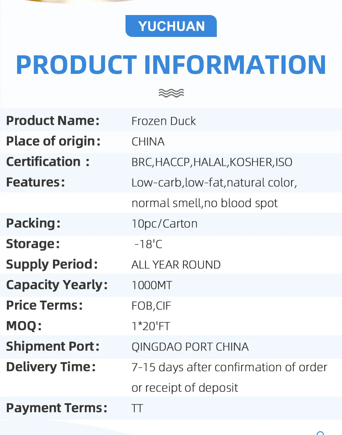Click the TT payment terms value
342x435 pixels.
(137, 408)
